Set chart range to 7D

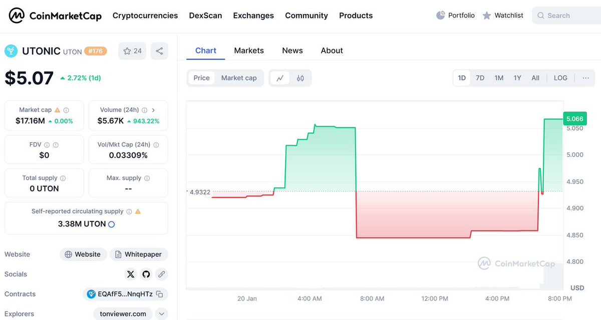point(480,78)
